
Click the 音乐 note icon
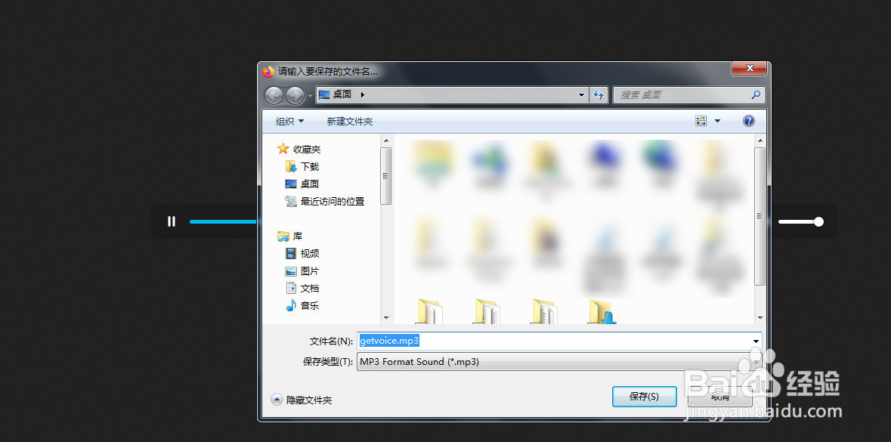pyautogui.click(x=291, y=305)
